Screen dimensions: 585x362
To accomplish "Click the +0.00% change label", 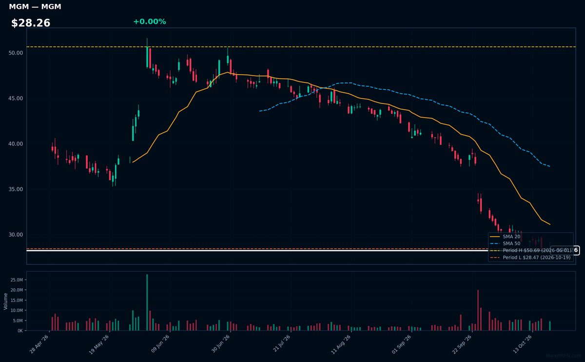I will (x=149, y=22).
